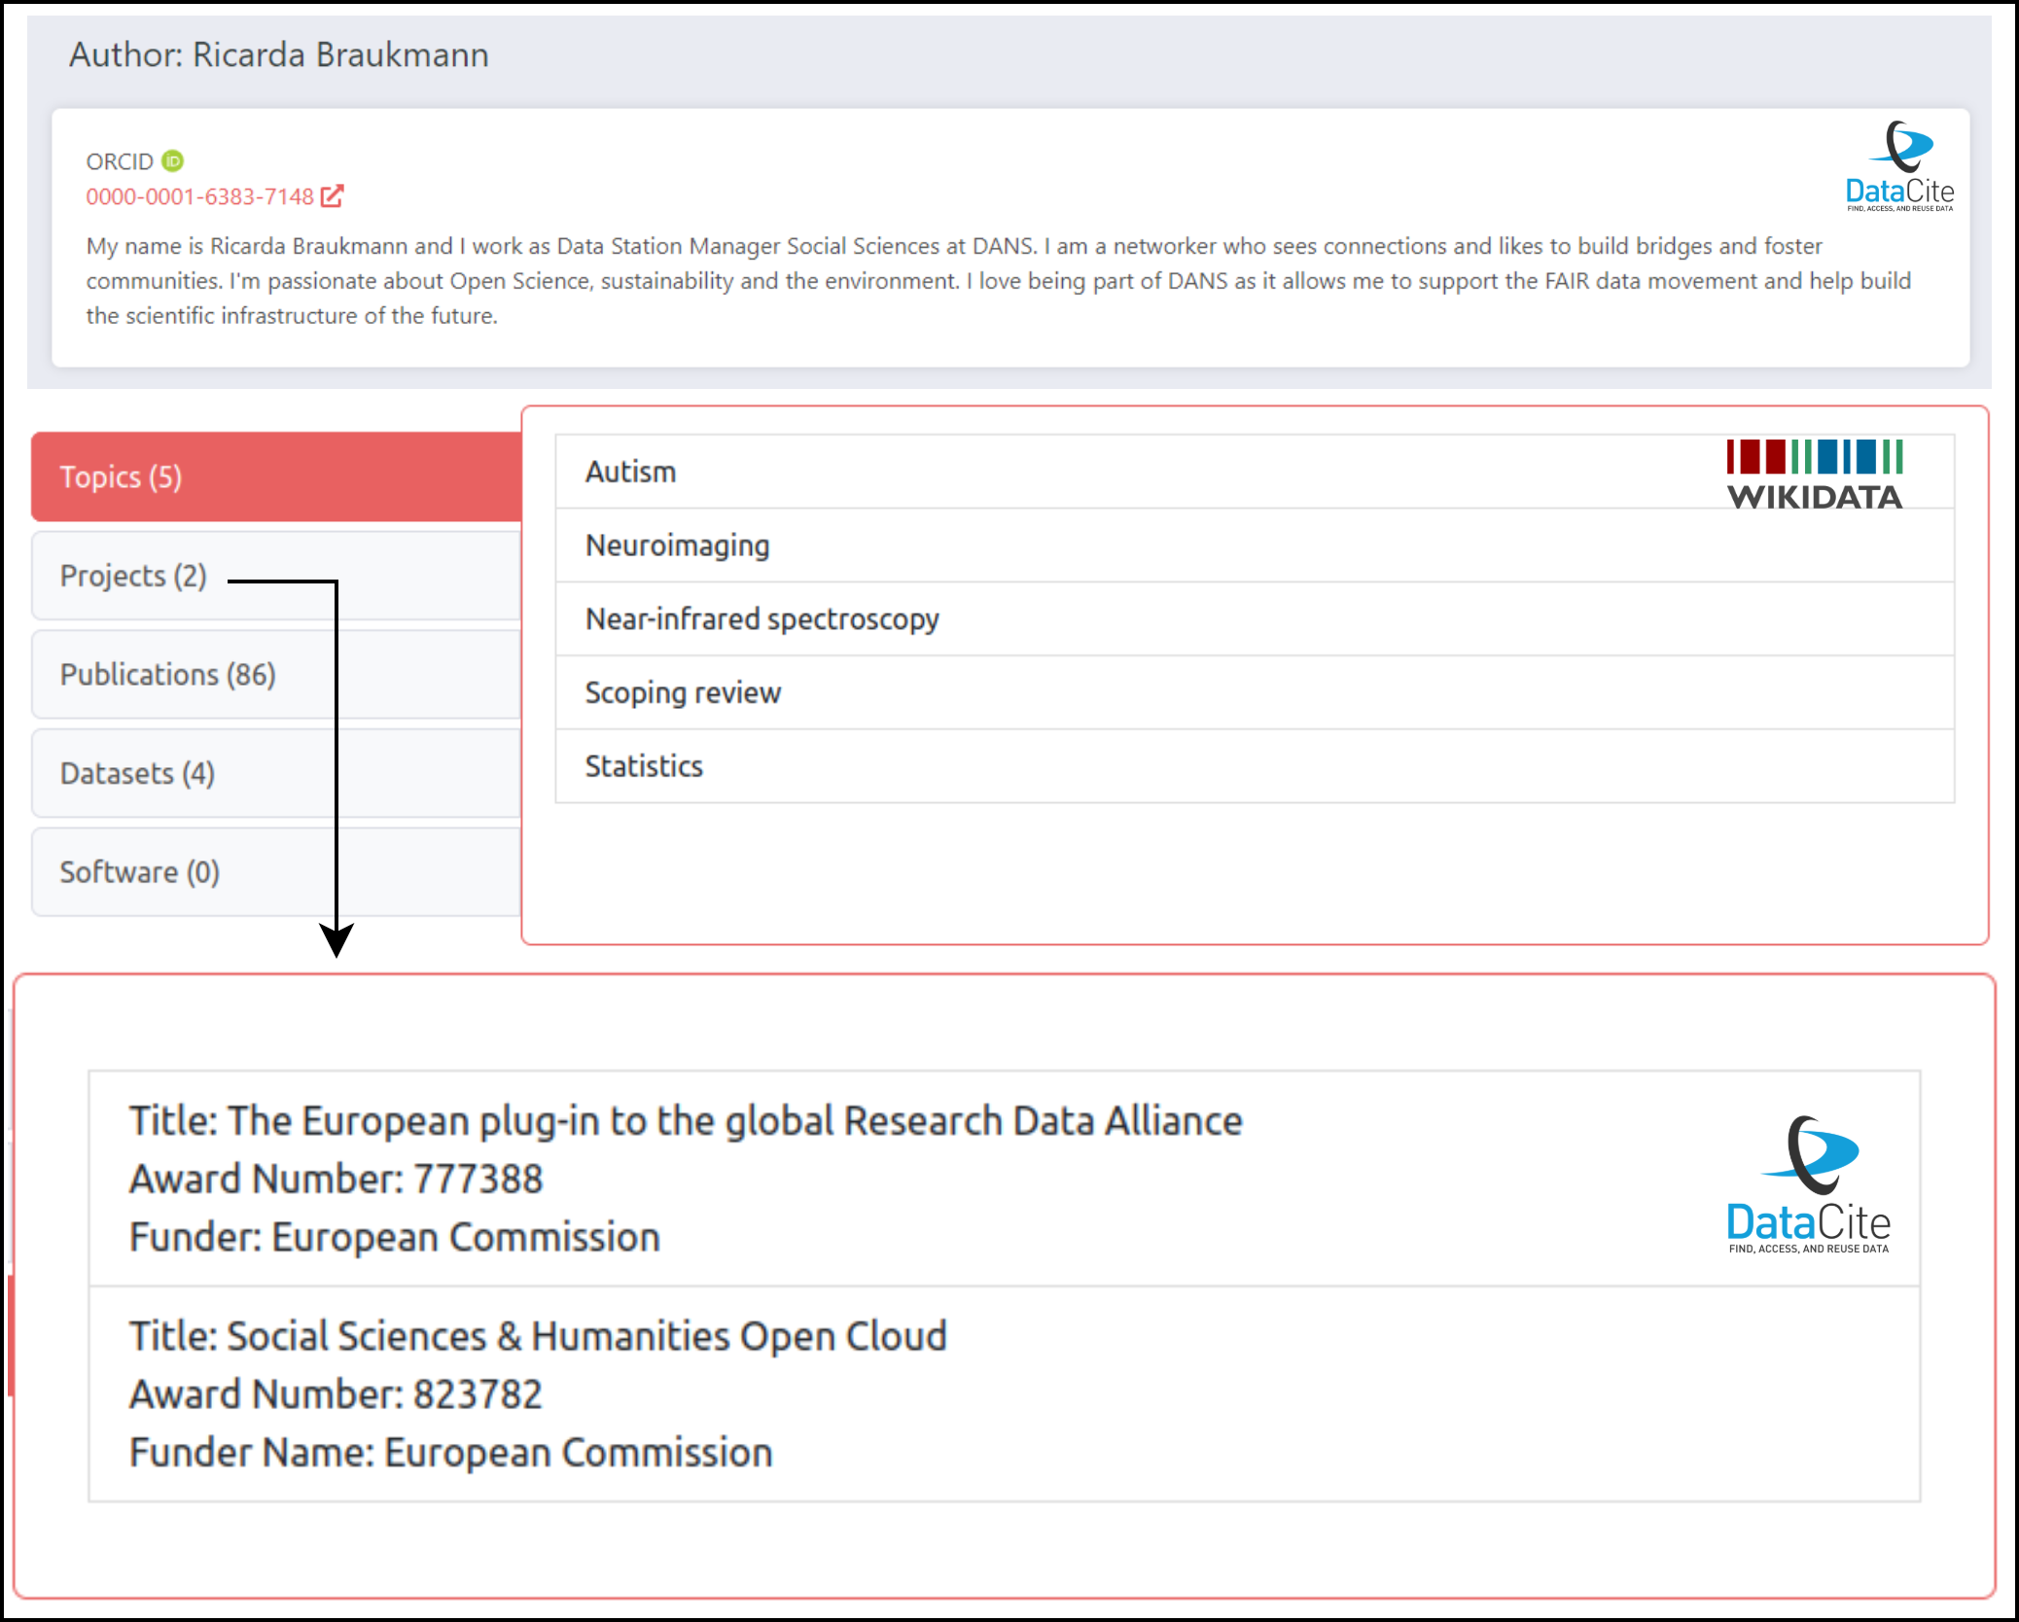Select the Software (0) tab
Screen dimensions: 2019x1622
[140, 872]
